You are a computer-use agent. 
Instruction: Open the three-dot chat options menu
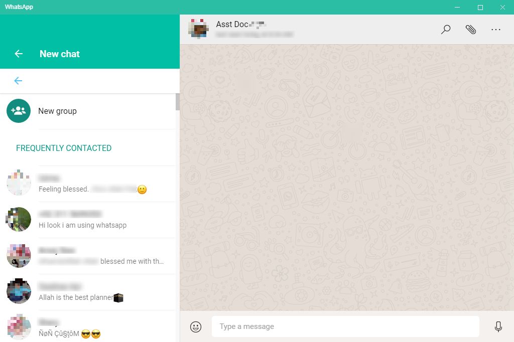[495, 30]
